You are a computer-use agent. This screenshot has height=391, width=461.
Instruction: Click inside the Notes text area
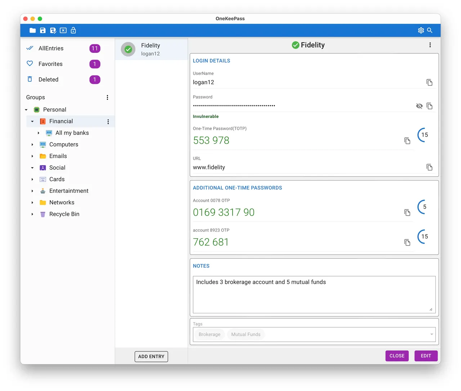(314, 295)
